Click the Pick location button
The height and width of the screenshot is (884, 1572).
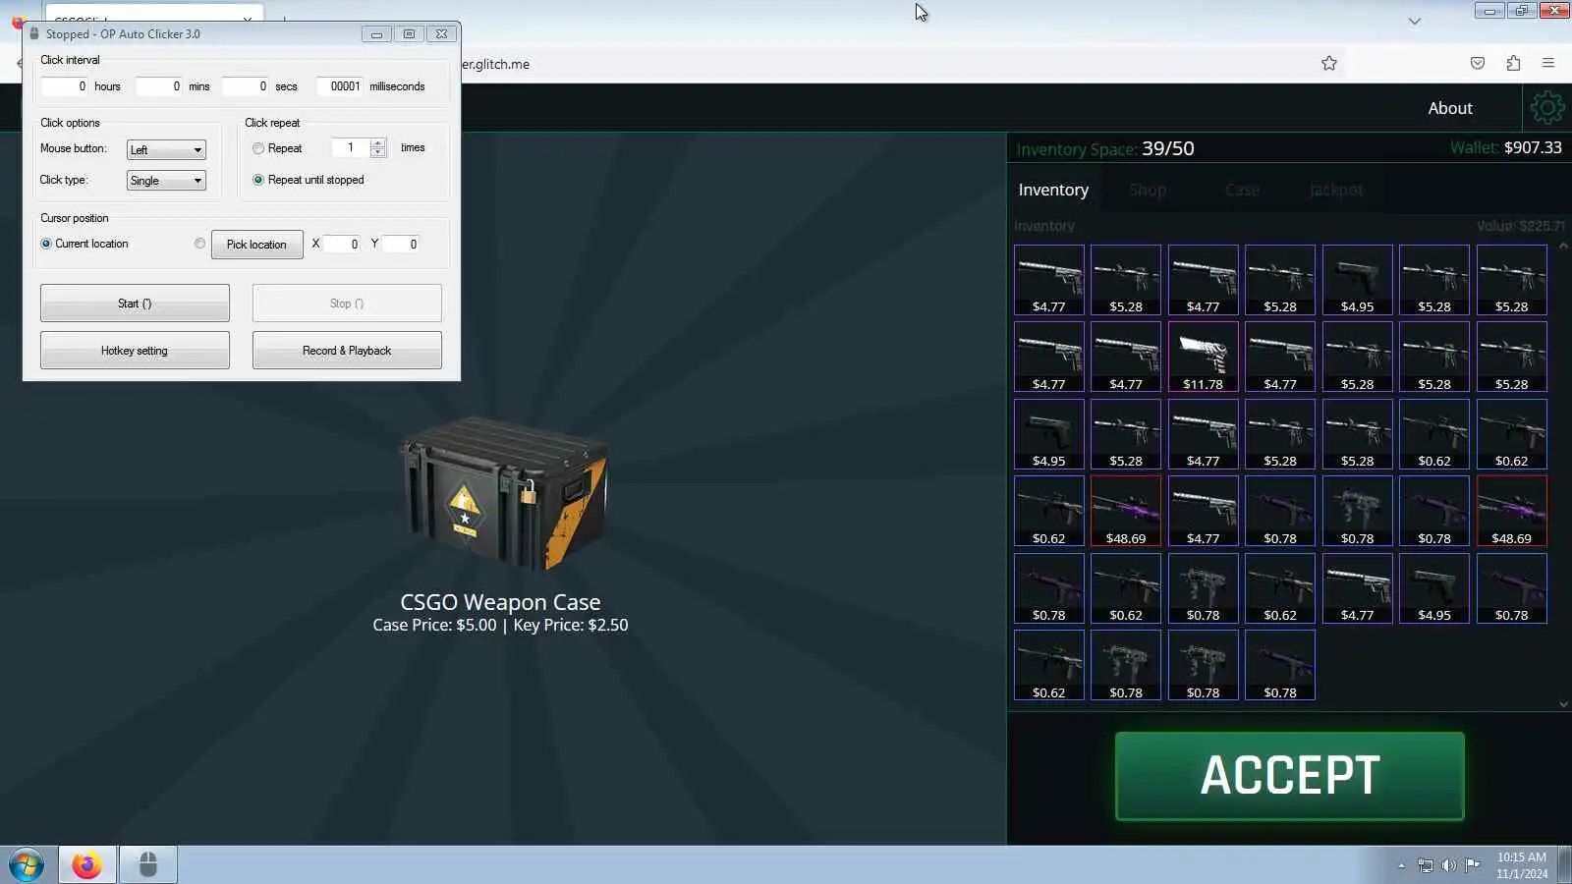tap(256, 245)
